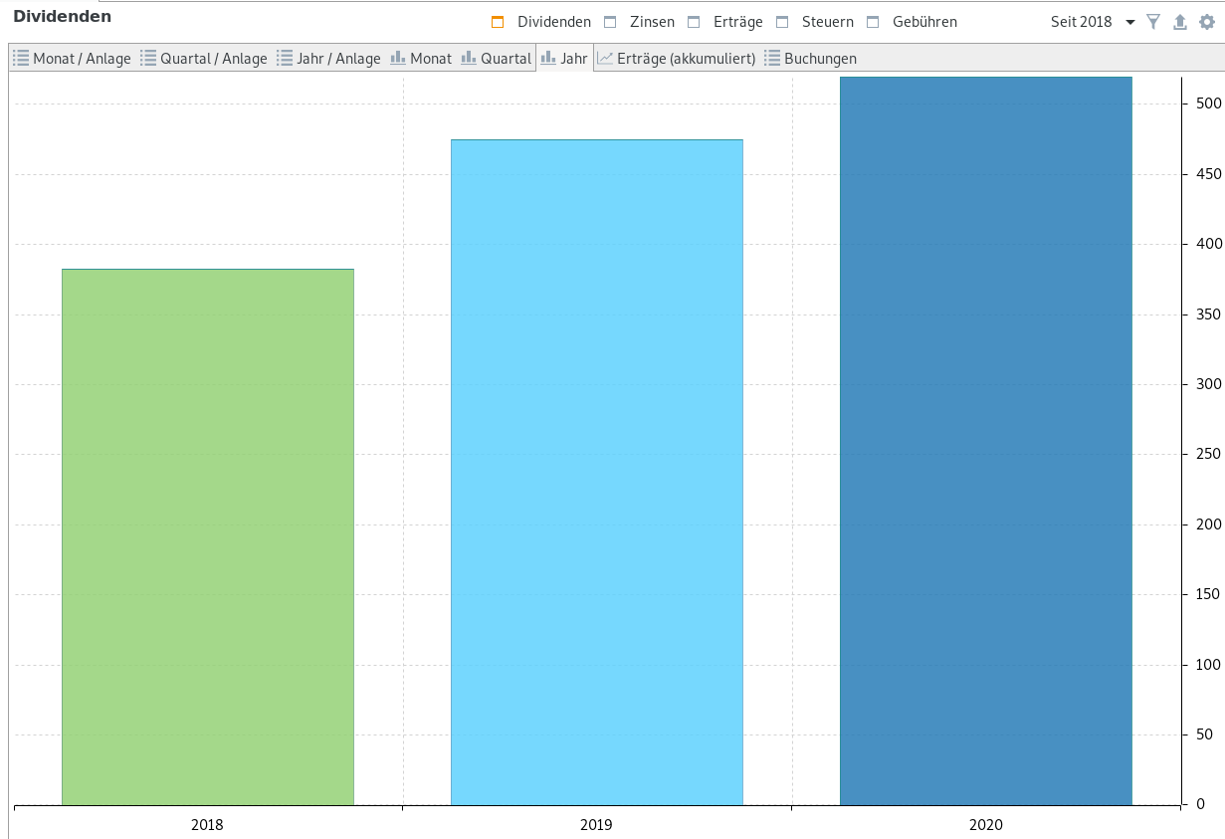1225x839 pixels.
Task: Click the Erträge checkbox label
Action: click(738, 22)
